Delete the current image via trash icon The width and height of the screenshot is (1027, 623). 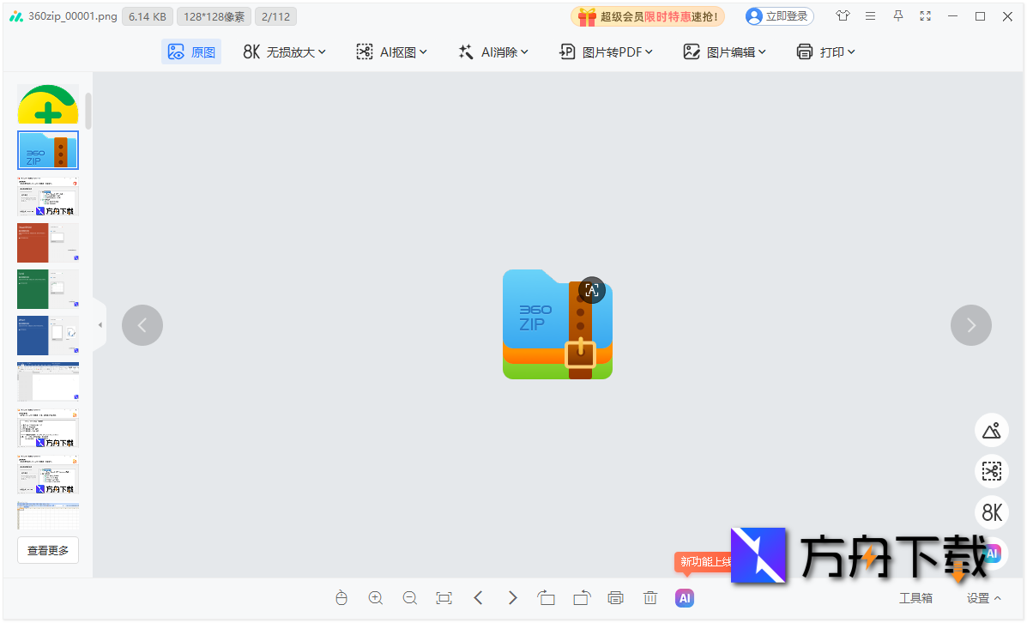click(649, 597)
